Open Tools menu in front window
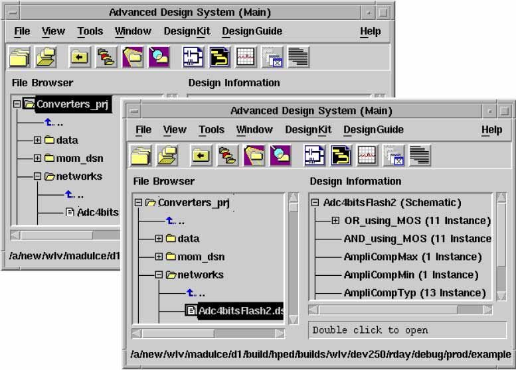This screenshot has height=370, width=516. tap(211, 129)
